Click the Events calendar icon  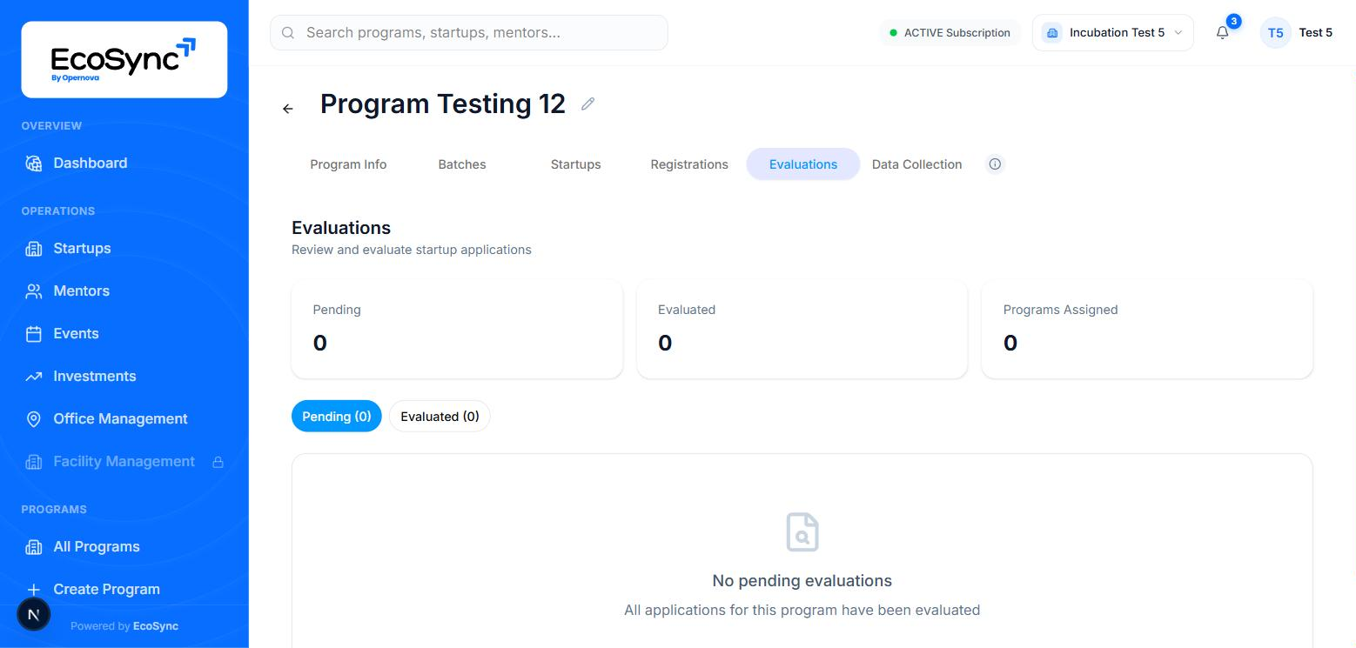click(34, 334)
